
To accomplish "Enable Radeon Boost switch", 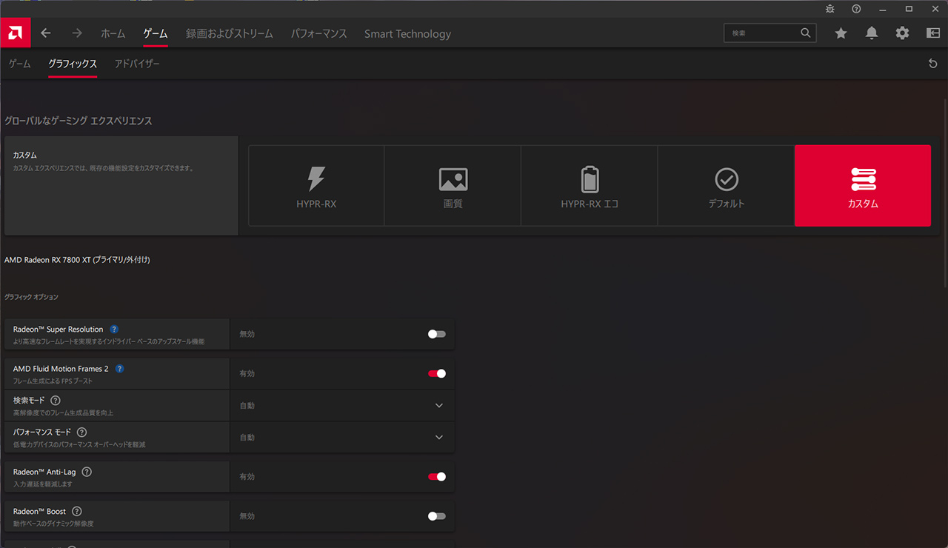I will (x=437, y=516).
